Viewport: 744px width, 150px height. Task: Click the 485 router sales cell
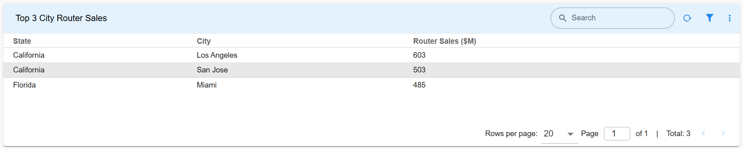point(419,85)
